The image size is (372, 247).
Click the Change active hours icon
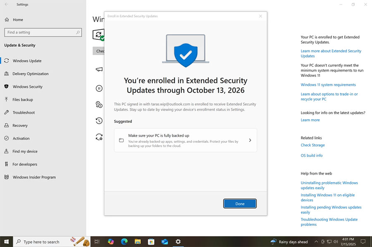[98, 104]
